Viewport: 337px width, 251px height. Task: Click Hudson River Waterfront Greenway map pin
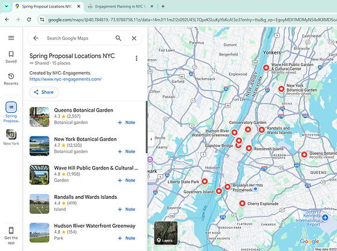pos(234,132)
